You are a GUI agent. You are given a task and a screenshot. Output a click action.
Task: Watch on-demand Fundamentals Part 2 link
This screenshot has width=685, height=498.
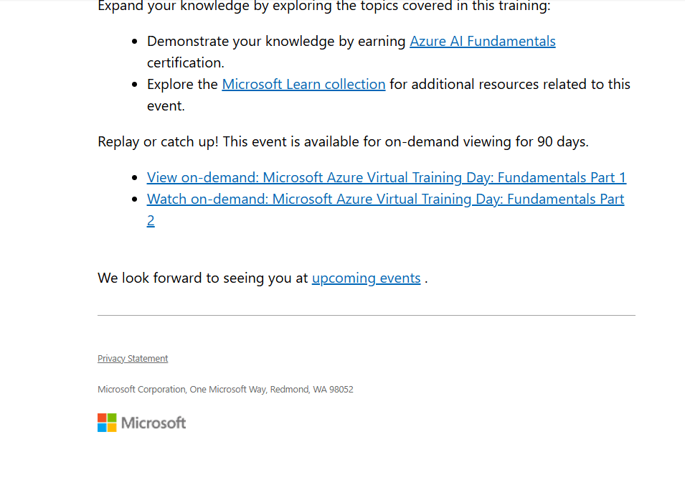pyautogui.click(x=385, y=199)
